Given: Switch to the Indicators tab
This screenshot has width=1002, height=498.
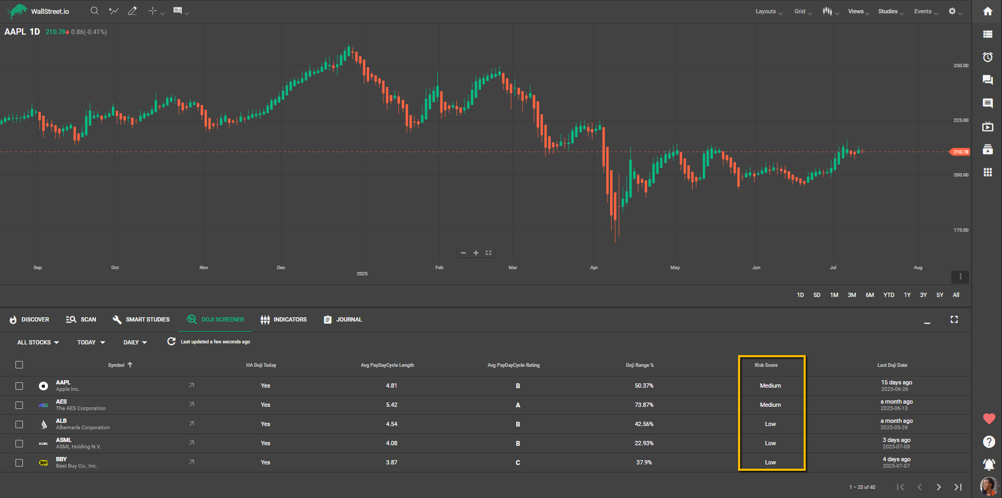Looking at the screenshot, I should pyautogui.click(x=284, y=319).
